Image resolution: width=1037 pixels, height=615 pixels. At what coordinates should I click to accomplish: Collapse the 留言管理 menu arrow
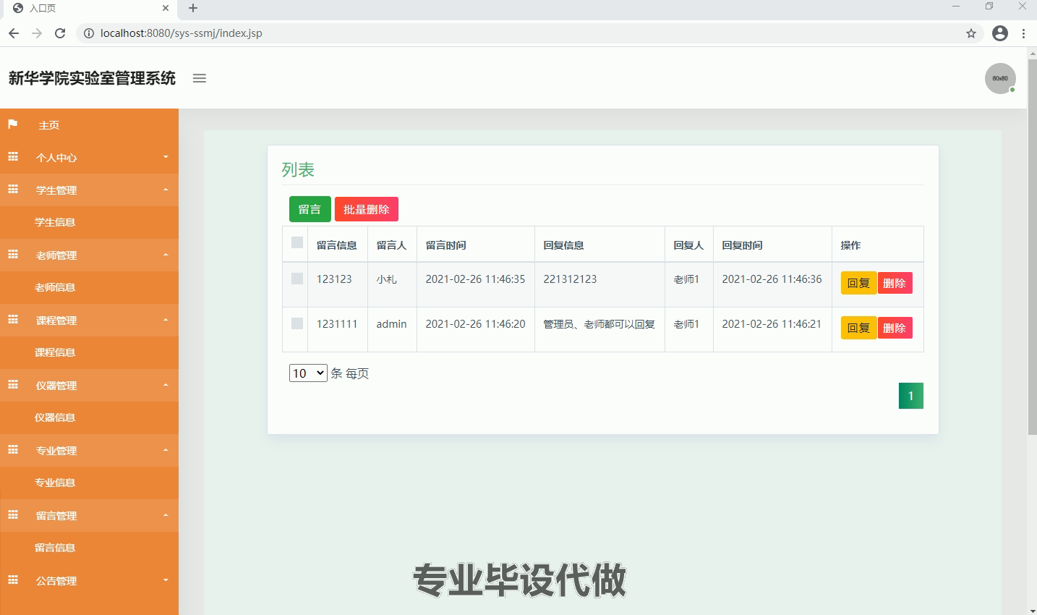(x=166, y=515)
